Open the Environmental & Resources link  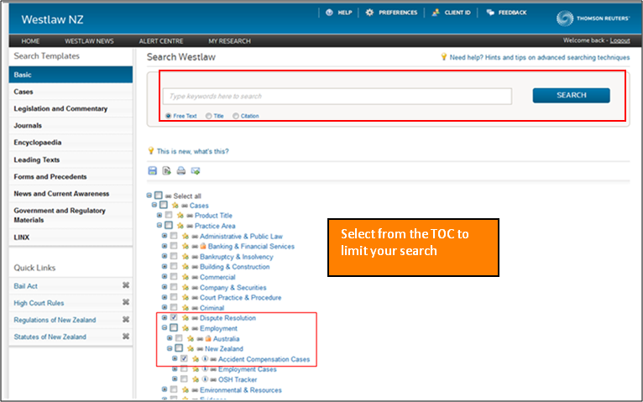pyautogui.click(x=241, y=389)
